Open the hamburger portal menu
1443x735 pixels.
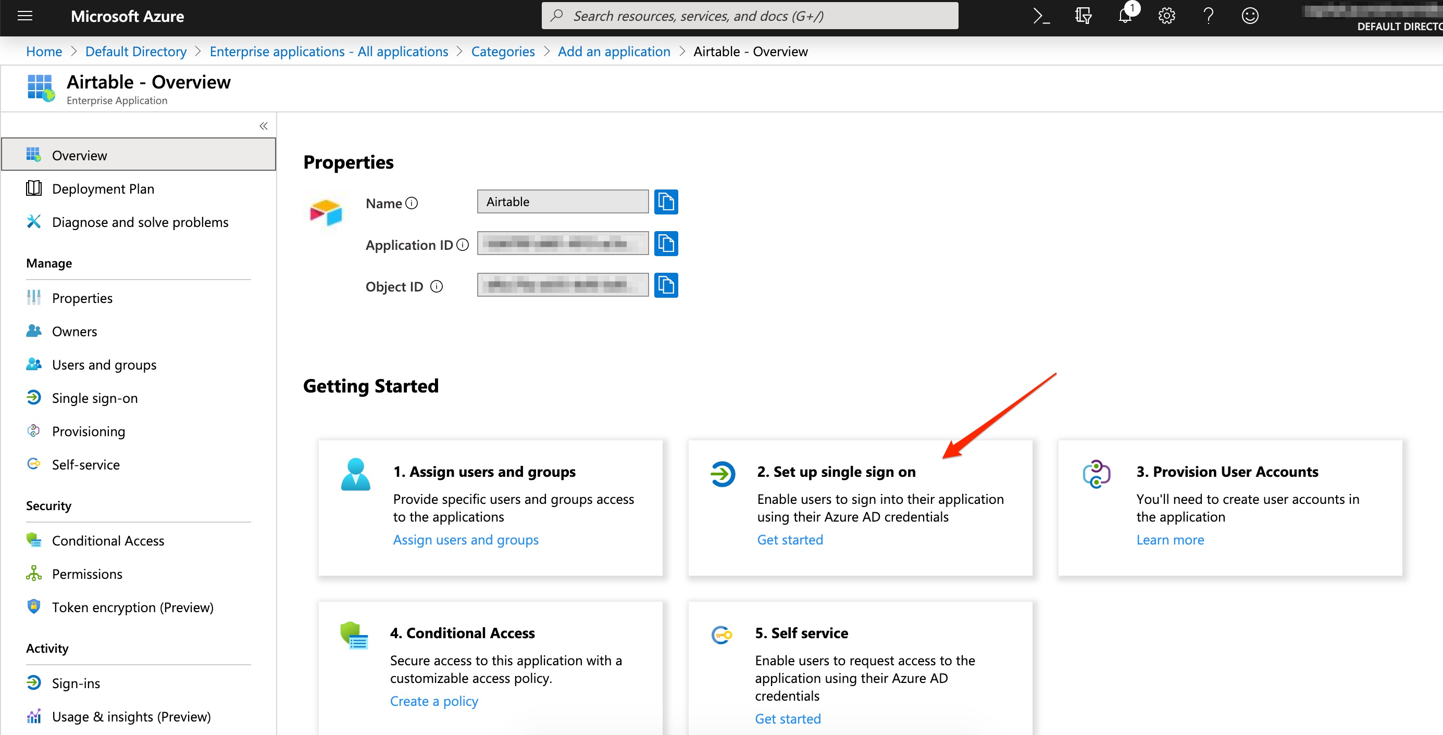click(25, 16)
